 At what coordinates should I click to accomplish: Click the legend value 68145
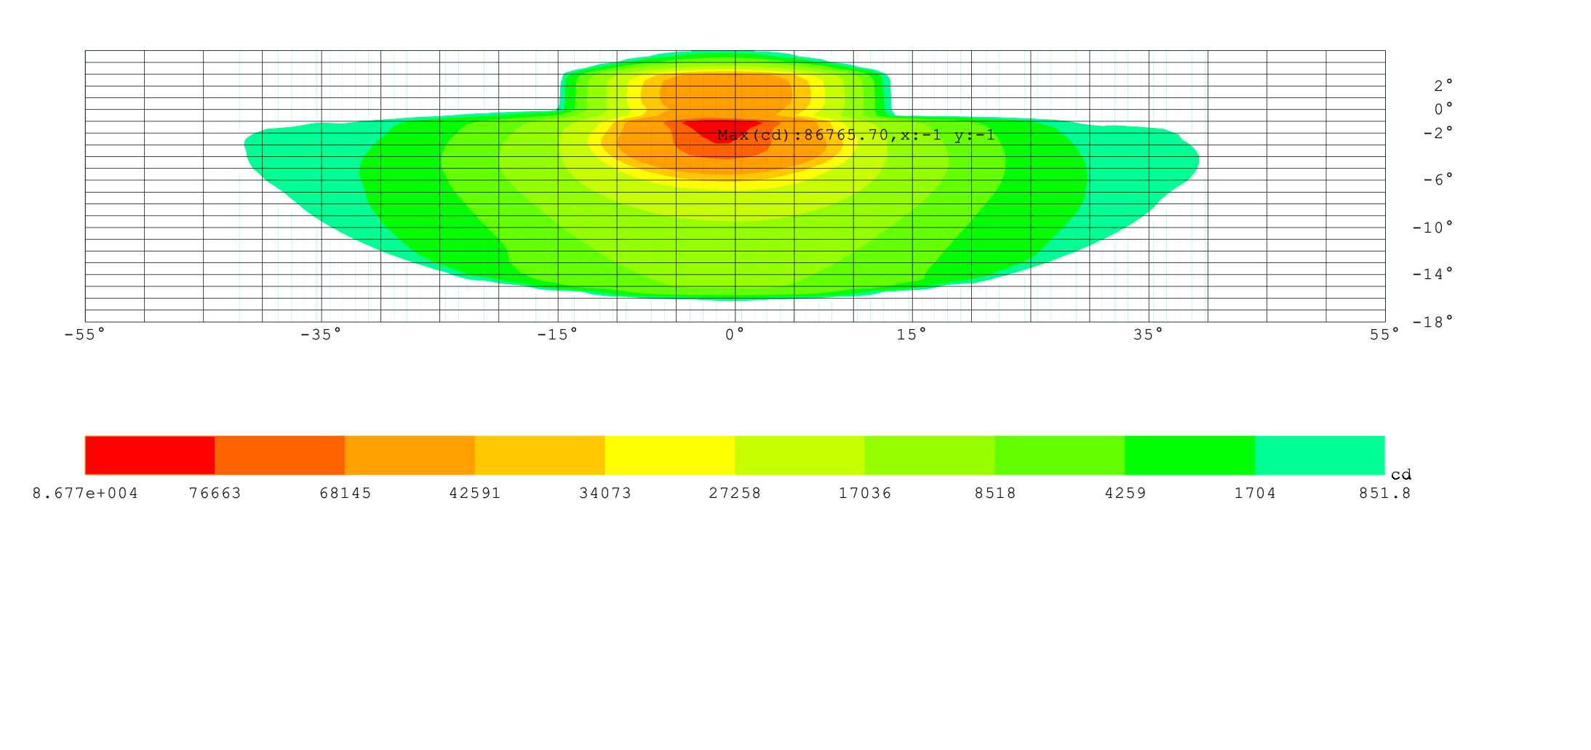tap(346, 493)
